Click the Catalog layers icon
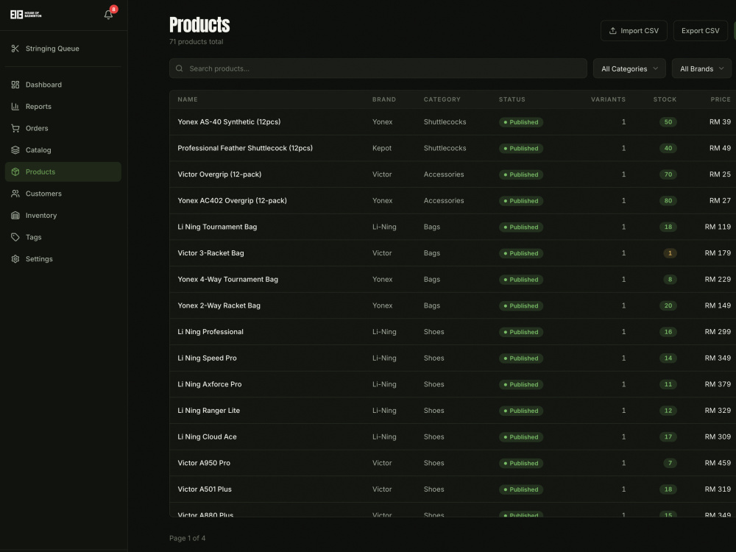 [15, 150]
